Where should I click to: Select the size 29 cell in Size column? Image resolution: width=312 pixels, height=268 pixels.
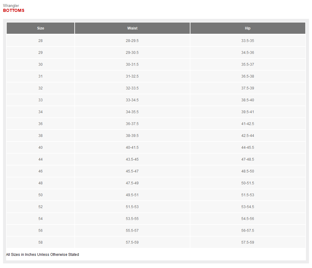click(41, 53)
